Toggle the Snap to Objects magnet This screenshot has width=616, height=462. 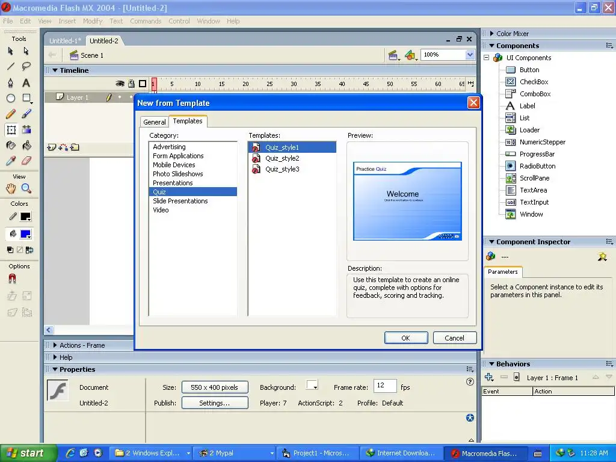pos(12,279)
